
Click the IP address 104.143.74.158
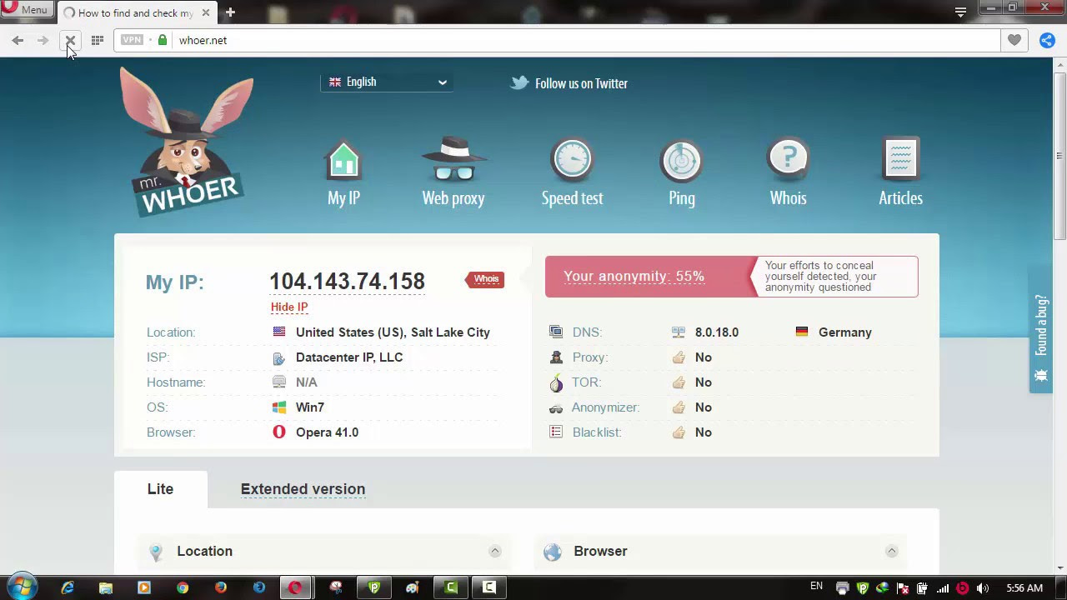pyautogui.click(x=347, y=282)
